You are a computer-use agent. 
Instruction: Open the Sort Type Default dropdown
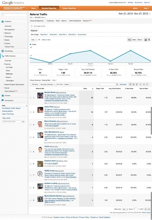[x=68, y=84]
